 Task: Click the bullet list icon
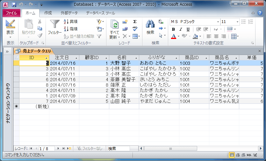(x=244, y=22)
